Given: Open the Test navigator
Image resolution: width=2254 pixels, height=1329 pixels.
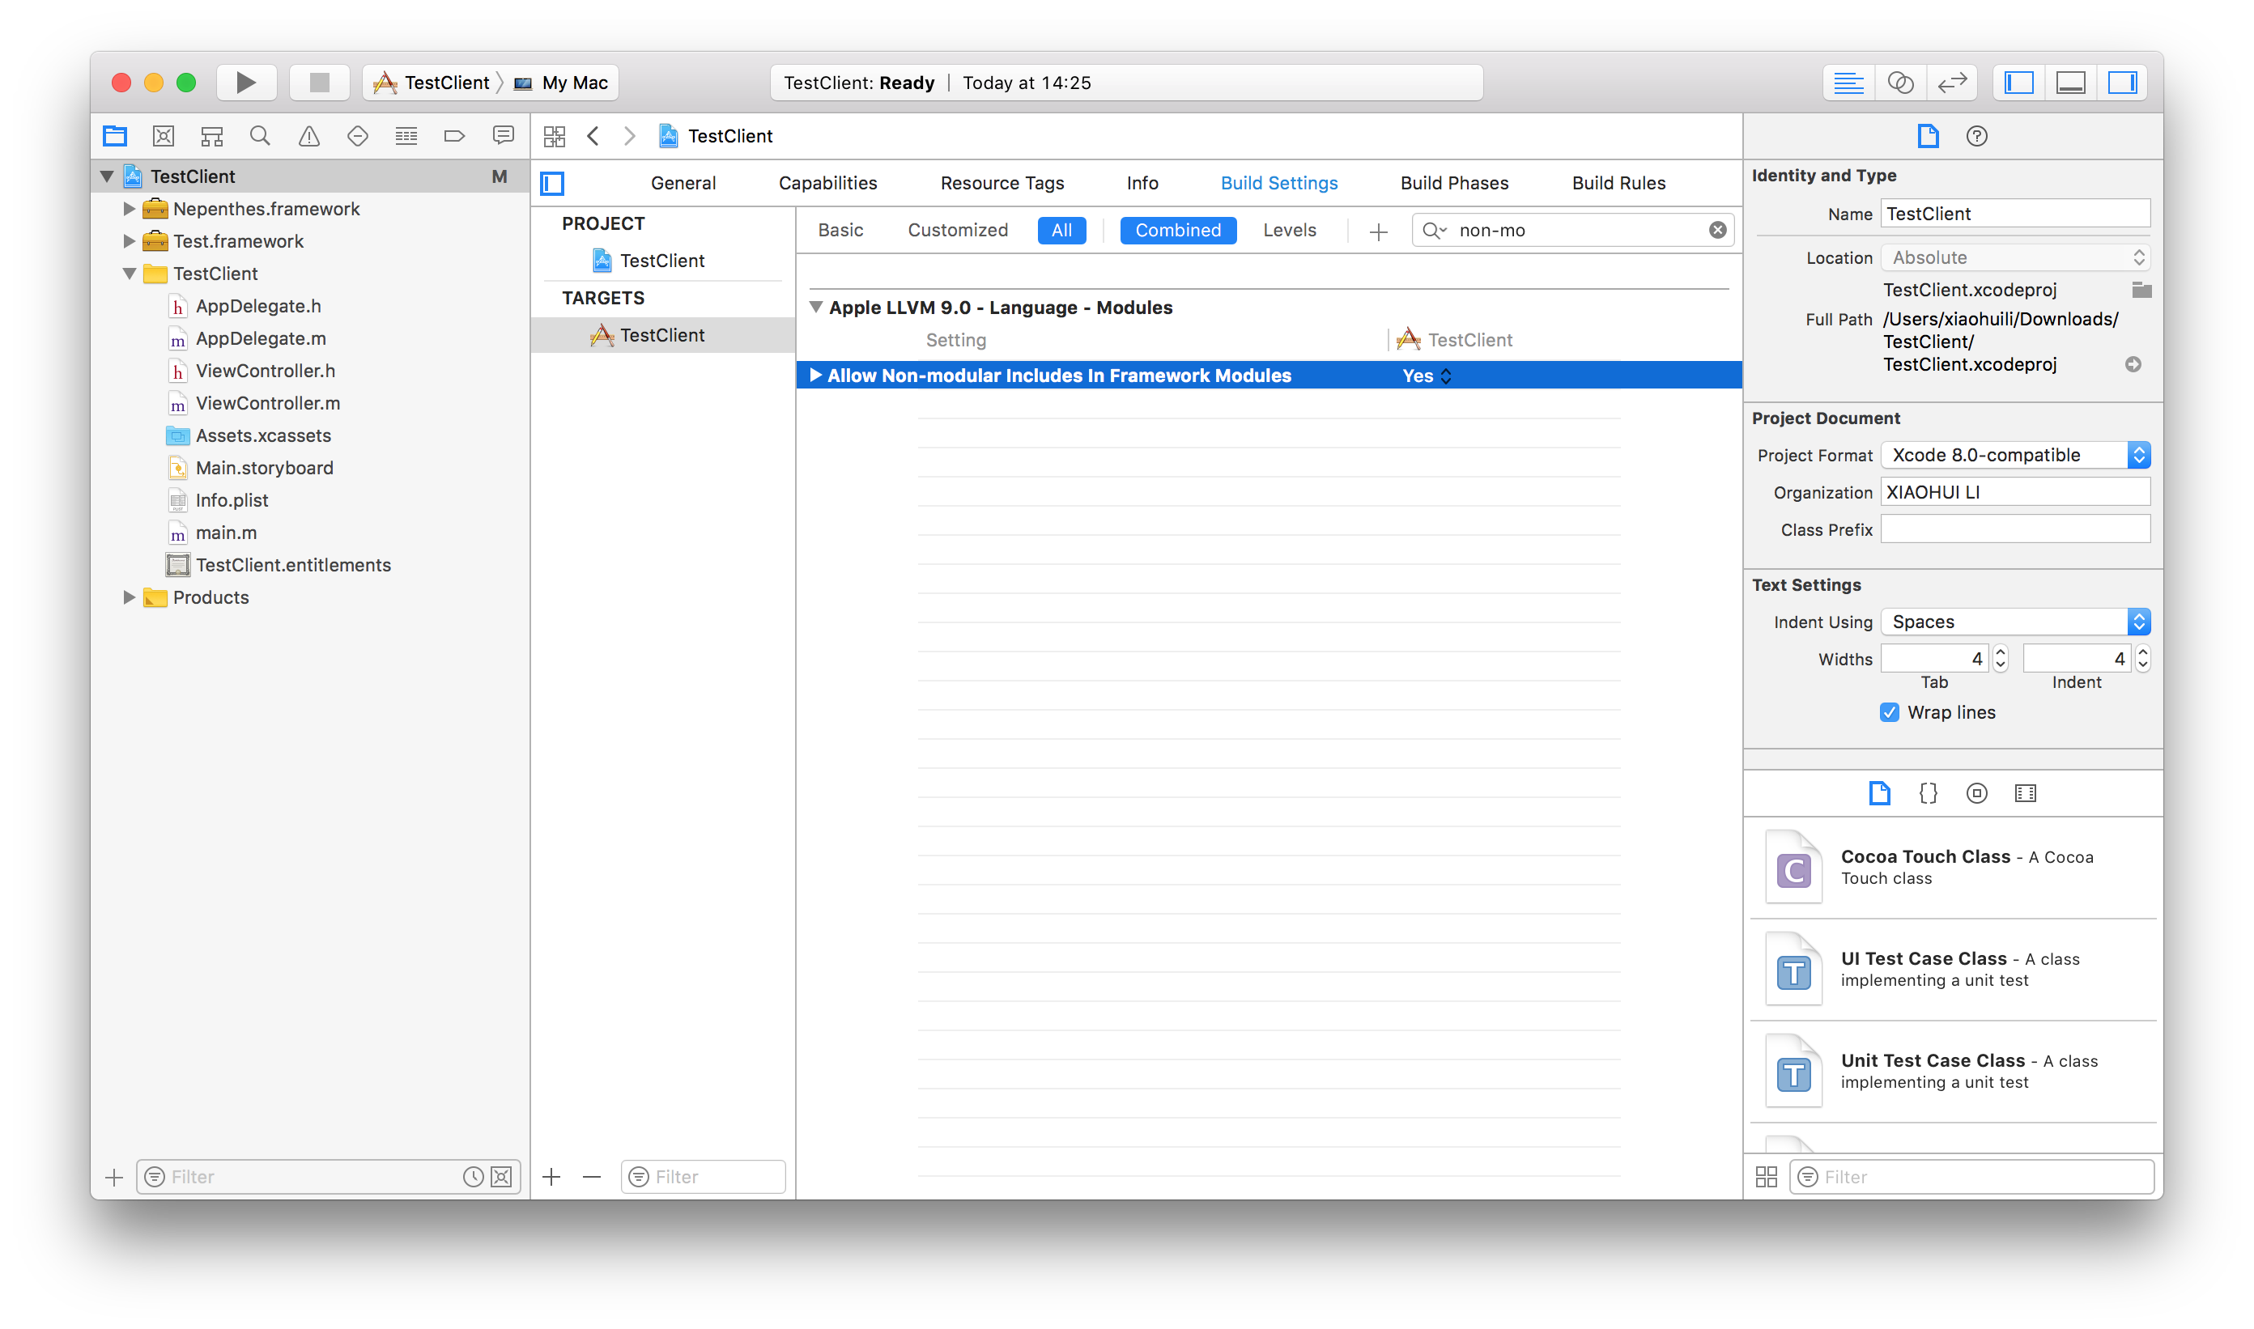Looking at the screenshot, I should 358,136.
